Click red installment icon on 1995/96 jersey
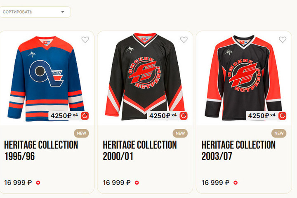Image resolution: width=297 pixels, height=198 pixels. pyautogui.click(x=85, y=115)
